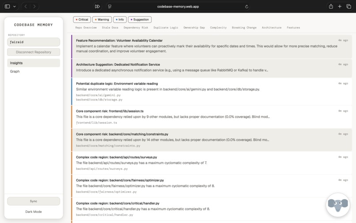Click the fairaid repository field
Image resolution: width=356 pixels, height=223 pixels.
34,42
